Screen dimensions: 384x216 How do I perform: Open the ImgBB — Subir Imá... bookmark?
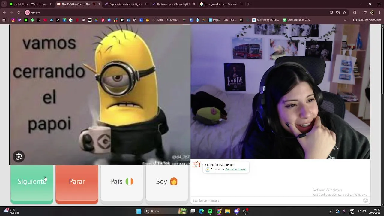[222, 20]
